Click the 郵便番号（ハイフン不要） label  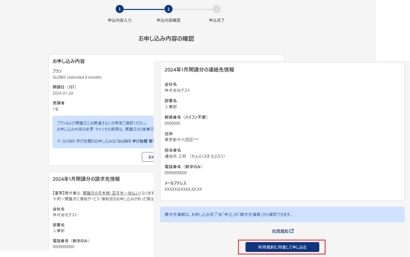coord(186,117)
